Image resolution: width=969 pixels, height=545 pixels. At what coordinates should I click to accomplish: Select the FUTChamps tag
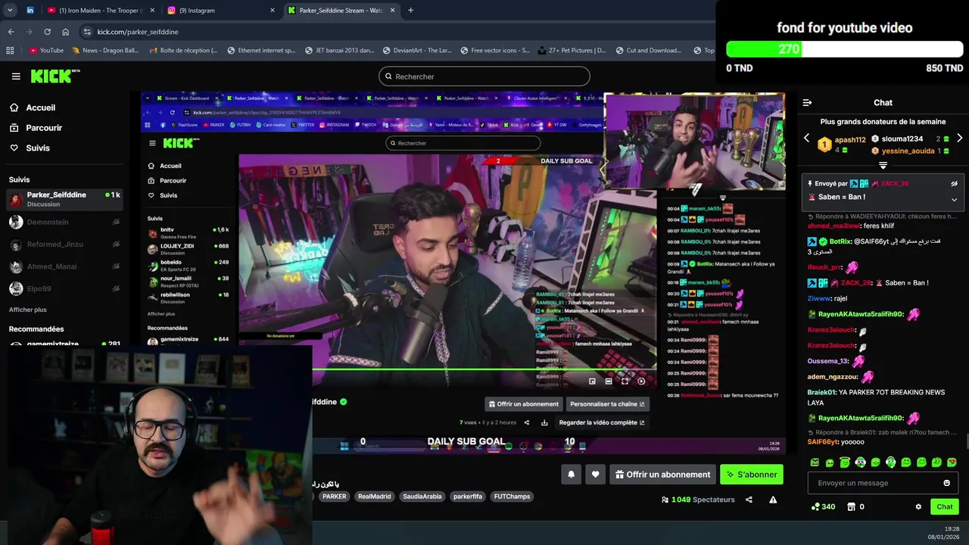click(513, 497)
